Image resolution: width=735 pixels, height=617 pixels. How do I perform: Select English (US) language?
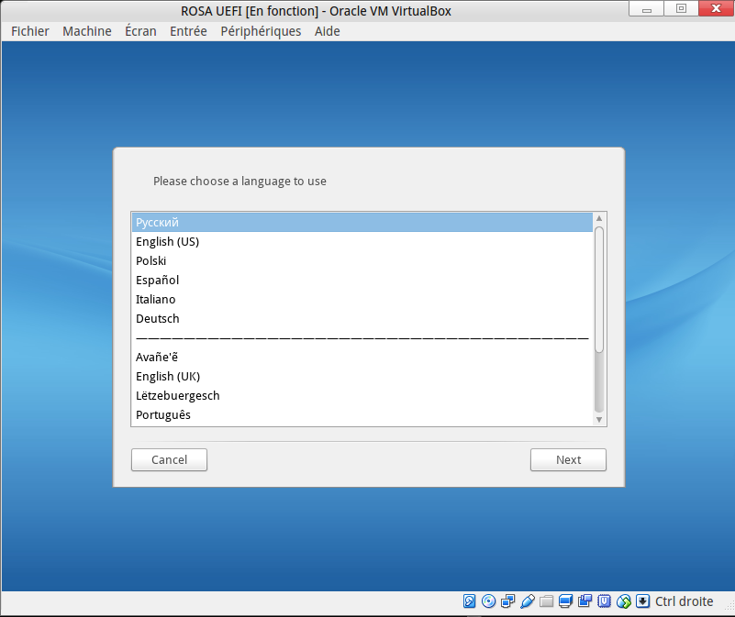[362, 241]
